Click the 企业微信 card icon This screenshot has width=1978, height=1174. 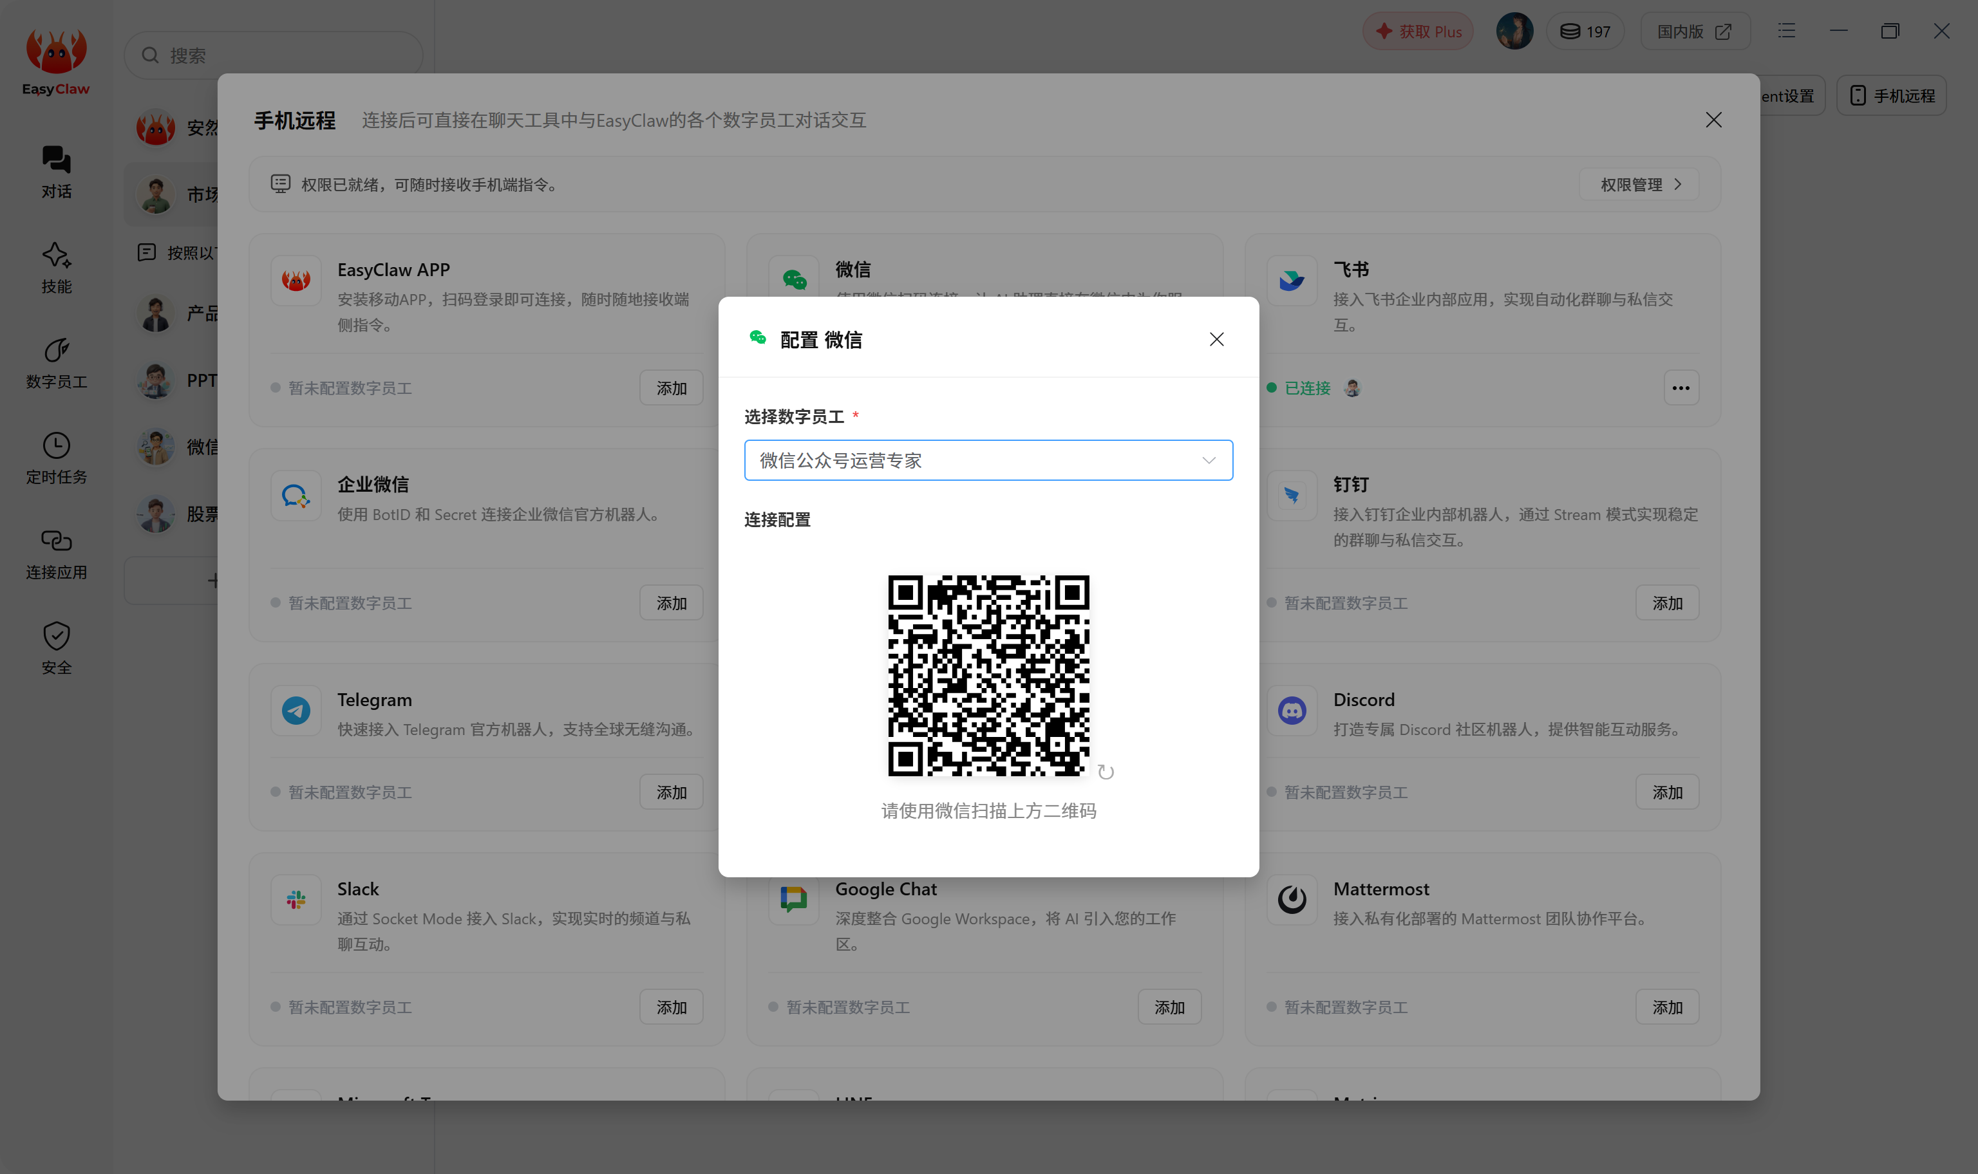click(296, 495)
